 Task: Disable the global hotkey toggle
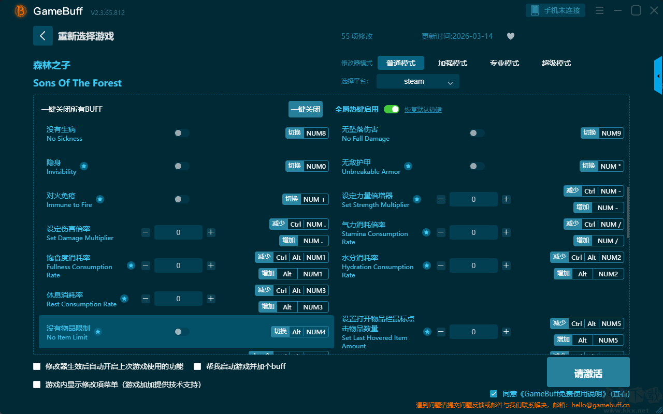click(392, 109)
